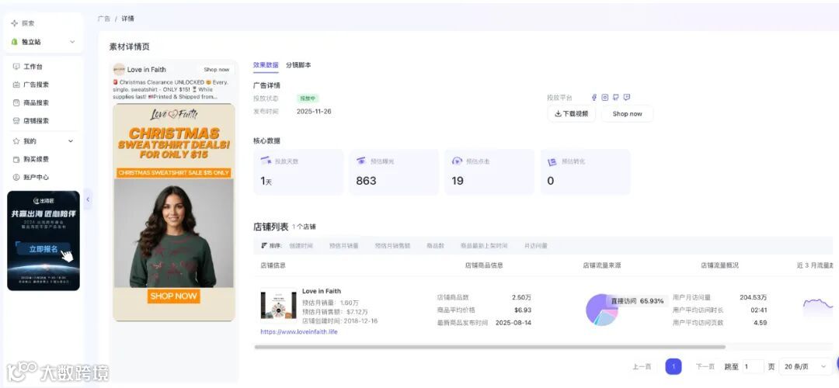Screen dimensions: 839x388
Task: Click the 购买续费 sidebar icon
Action: (x=16, y=159)
